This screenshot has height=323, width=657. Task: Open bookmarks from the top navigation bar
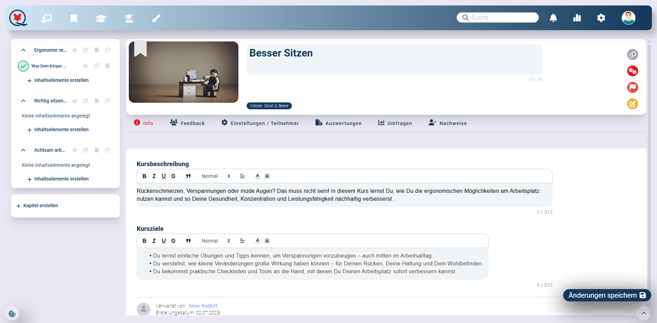[74, 18]
